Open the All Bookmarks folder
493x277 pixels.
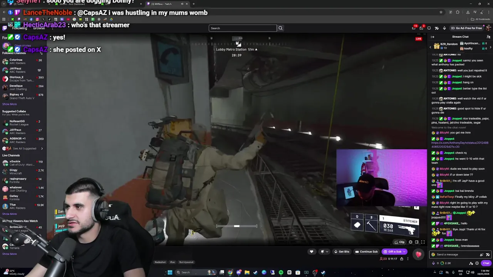(481, 19)
